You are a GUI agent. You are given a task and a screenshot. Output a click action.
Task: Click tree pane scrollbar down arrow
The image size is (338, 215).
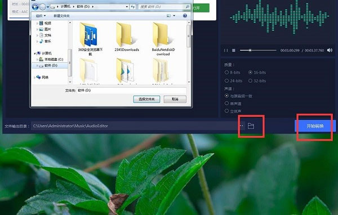tap(70, 82)
